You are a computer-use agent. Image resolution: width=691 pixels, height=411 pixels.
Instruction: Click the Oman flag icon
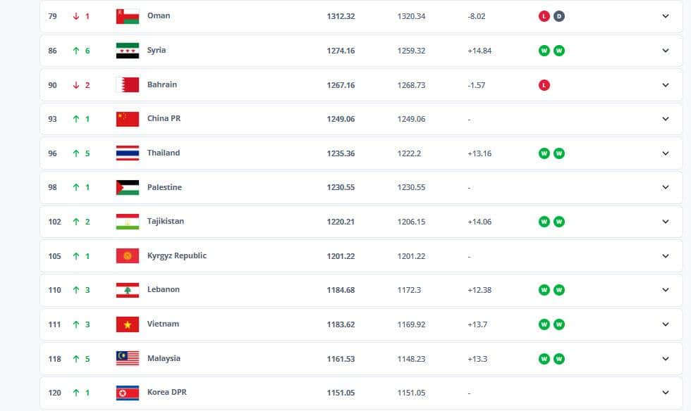click(x=128, y=16)
